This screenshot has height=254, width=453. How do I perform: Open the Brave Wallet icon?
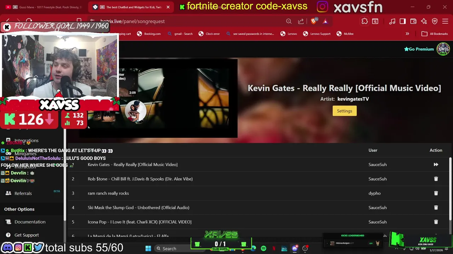click(413, 21)
